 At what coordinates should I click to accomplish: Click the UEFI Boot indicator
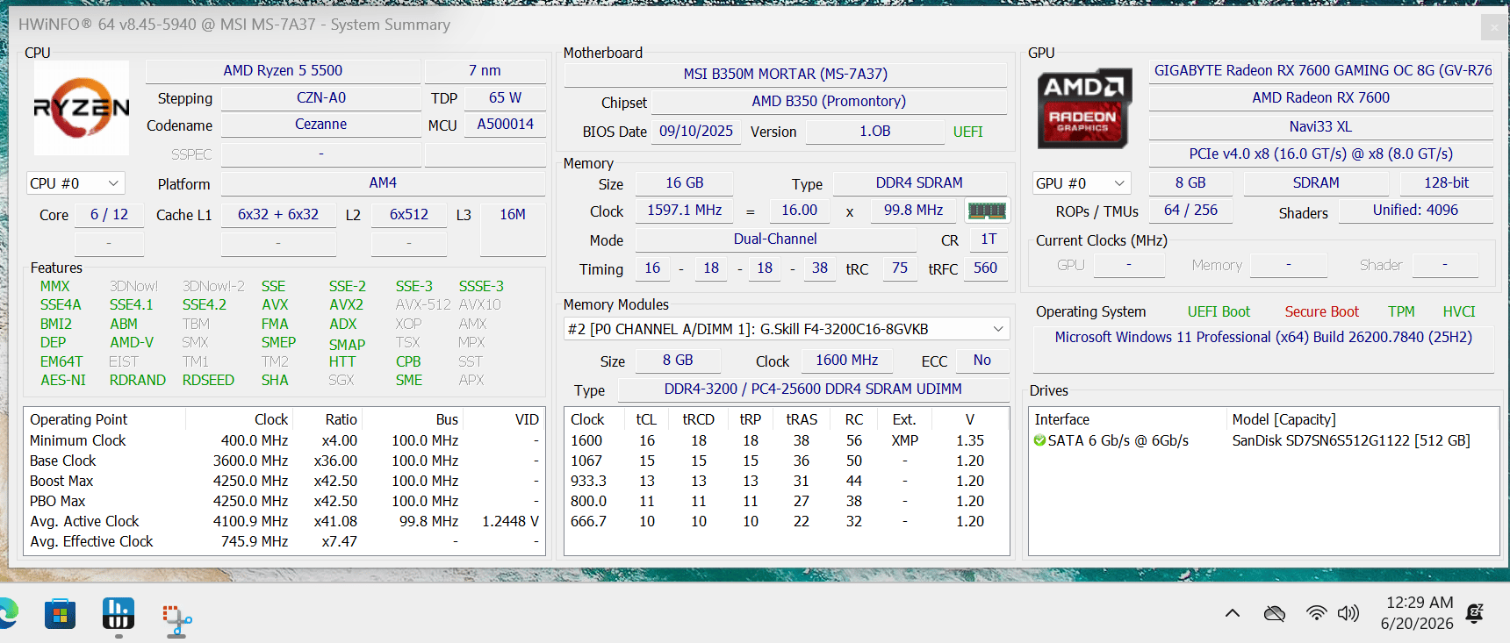(x=1219, y=311)
